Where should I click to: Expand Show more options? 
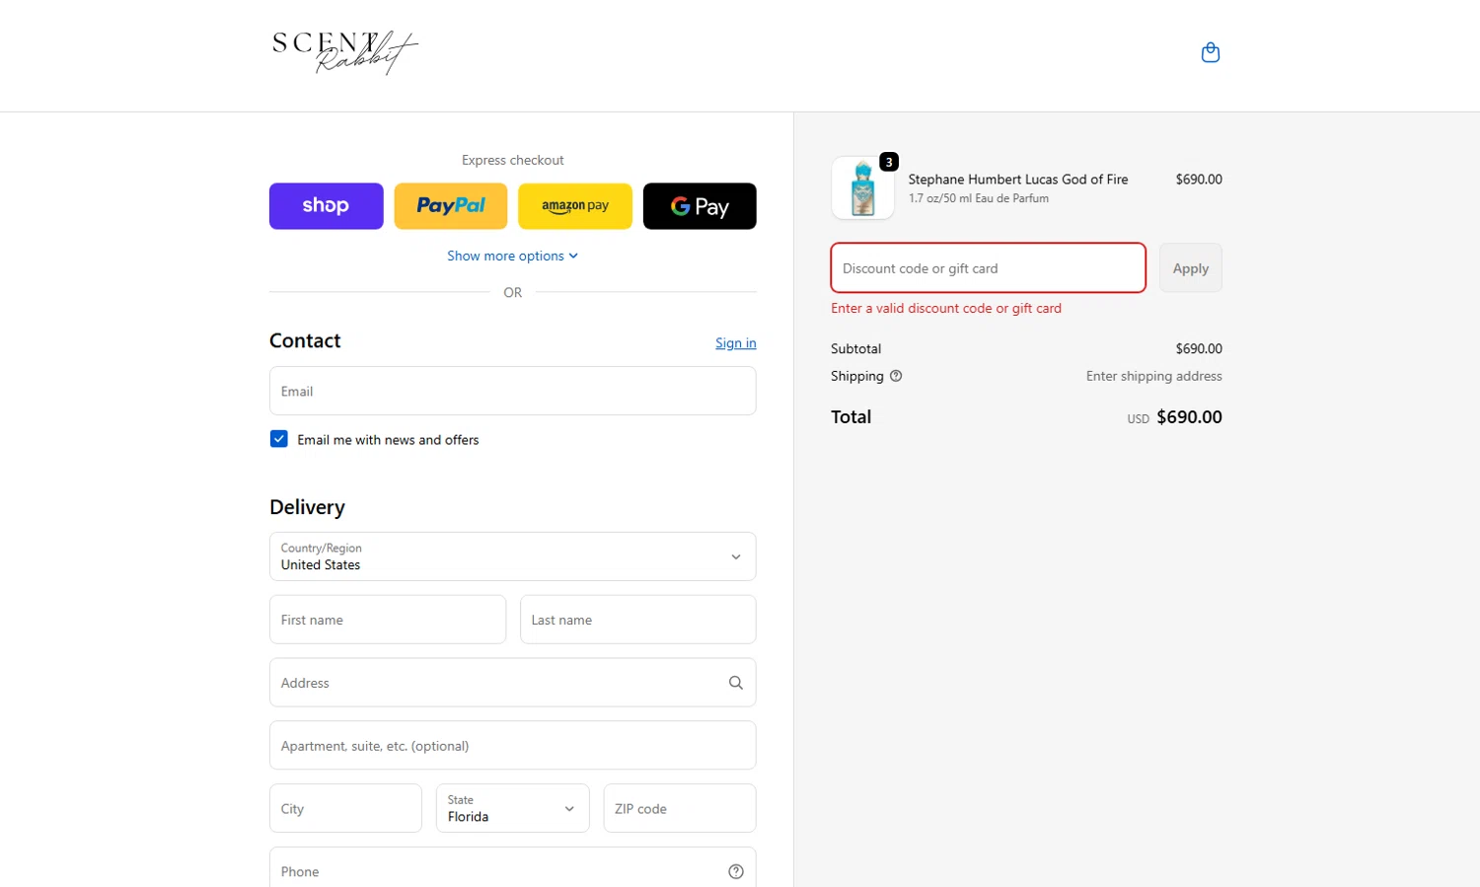point(512,256)
